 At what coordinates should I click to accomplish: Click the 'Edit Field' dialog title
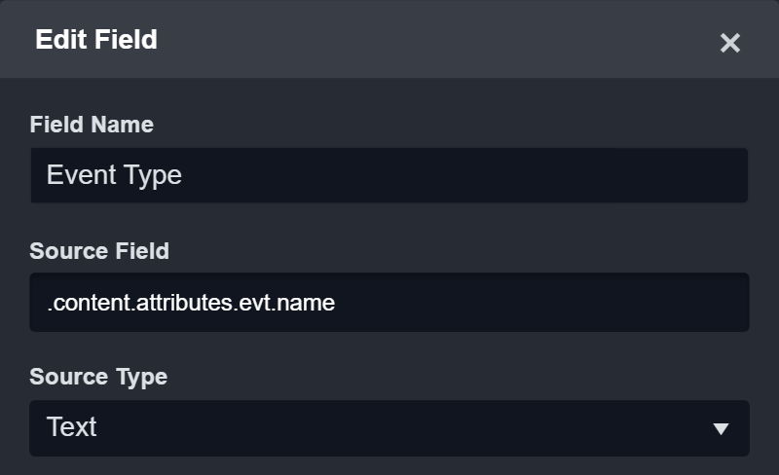coord(96,40)
